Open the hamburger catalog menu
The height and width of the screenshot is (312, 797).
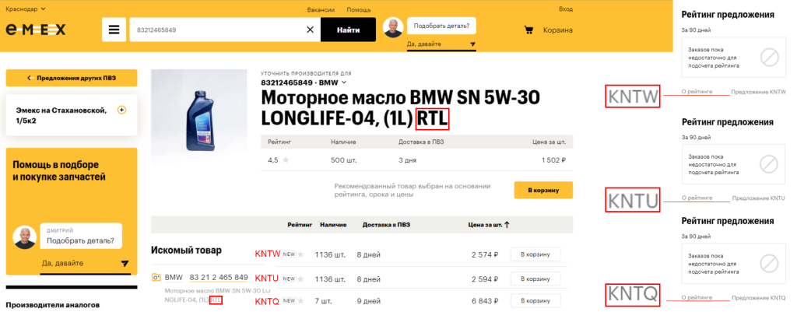point(114,30)
